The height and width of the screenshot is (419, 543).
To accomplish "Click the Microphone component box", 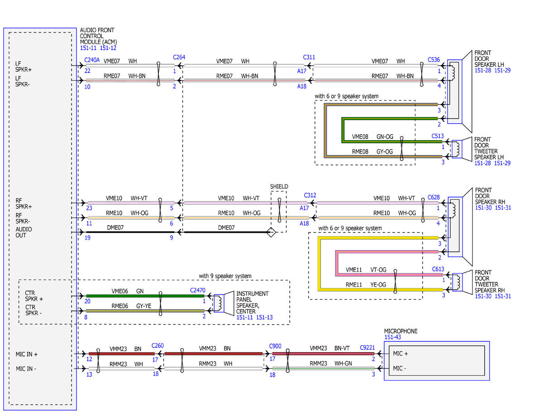I will [437, 361].
